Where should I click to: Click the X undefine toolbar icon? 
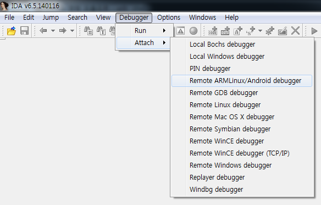pos(295,31)
